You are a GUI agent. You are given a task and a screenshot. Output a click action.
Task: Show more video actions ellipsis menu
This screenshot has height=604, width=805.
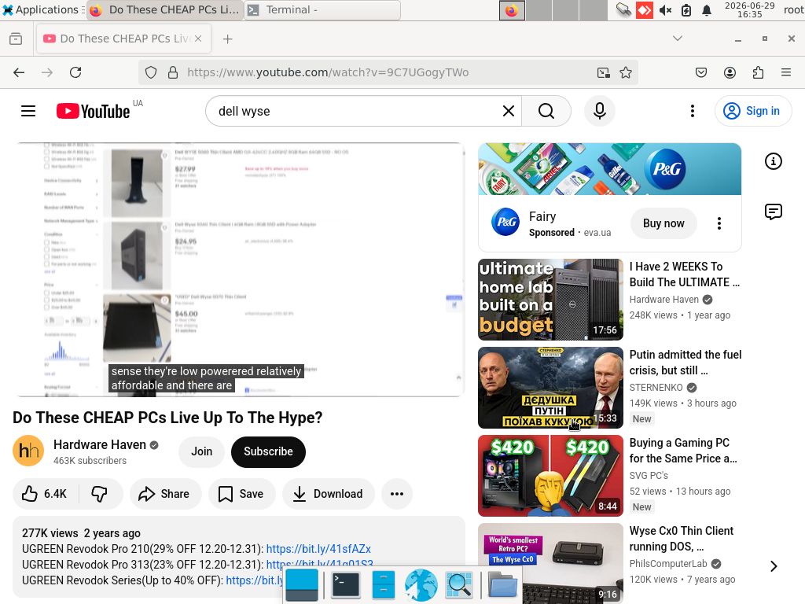pyautogui.click(x=397, y=494)
